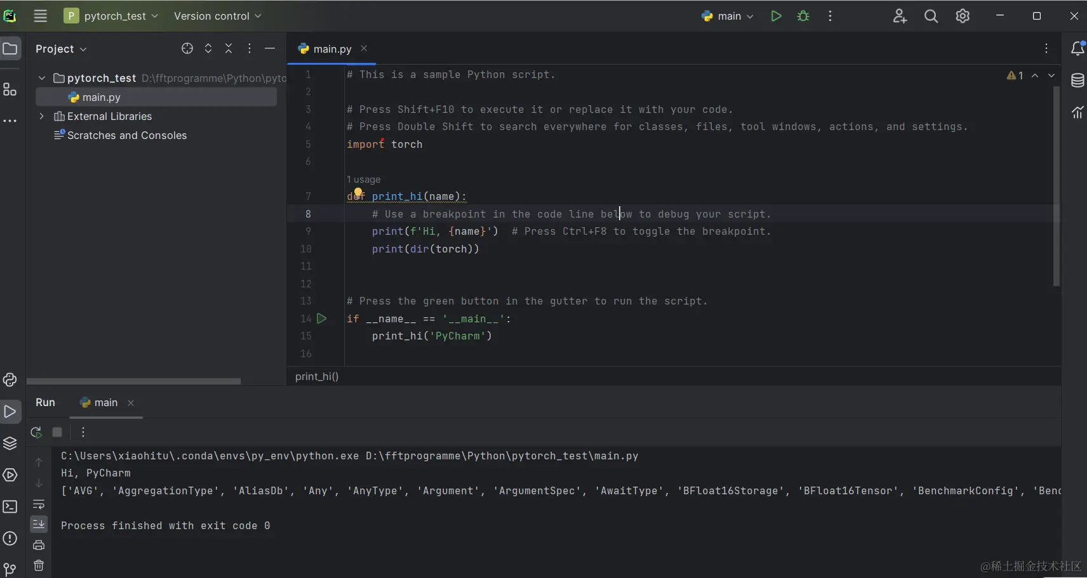Jump up the stack trace arrow
This screenshot has width=1087, height=578.
pos(39,463)
